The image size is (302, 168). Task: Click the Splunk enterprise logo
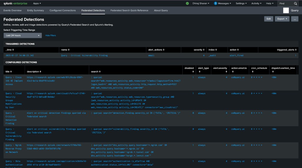15,4
